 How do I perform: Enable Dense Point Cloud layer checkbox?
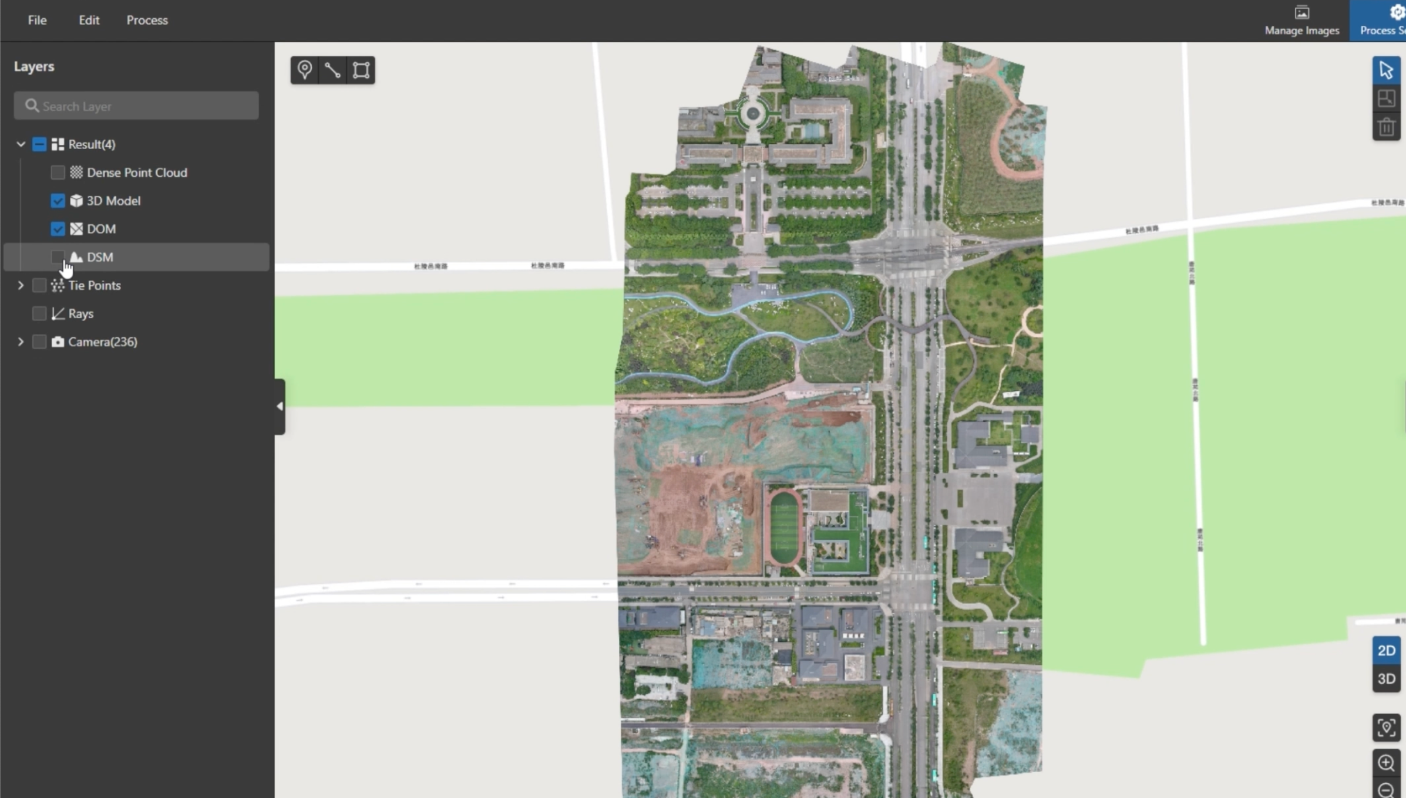point(58,173)
